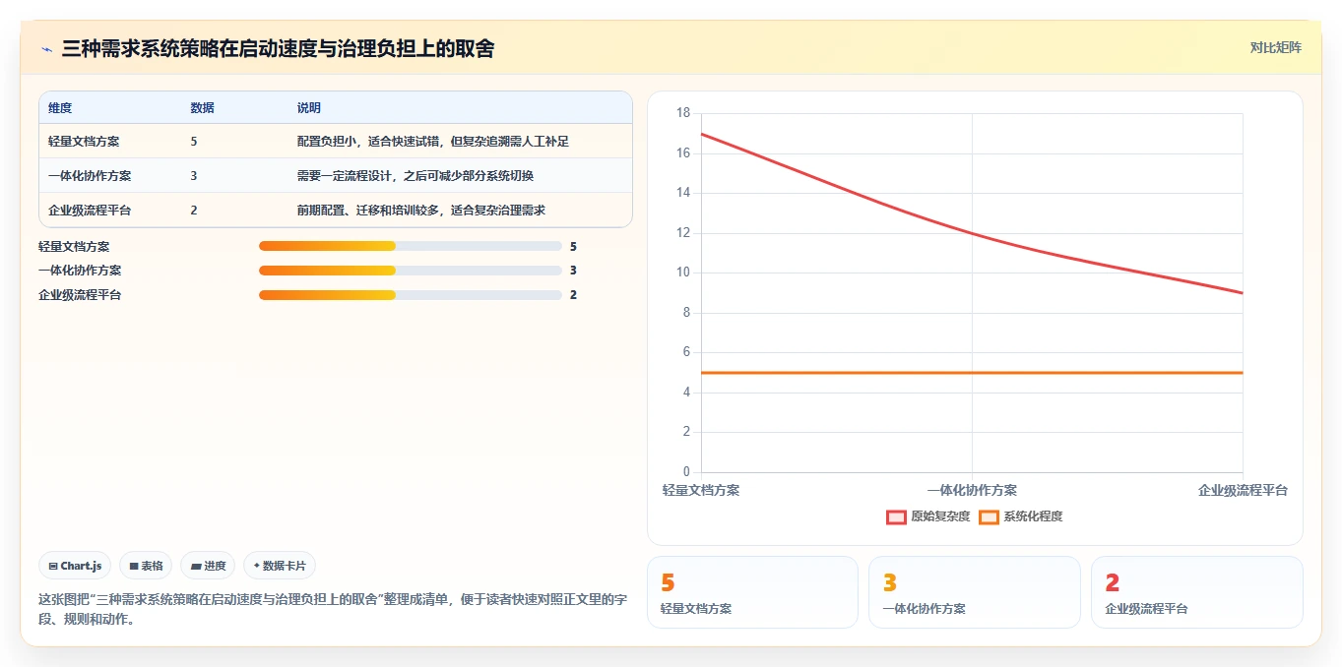Click the 一体化协作方案 x-axis chart label
The height and width of the screenshot is (667, 1342).
click(x=972, y=490)
